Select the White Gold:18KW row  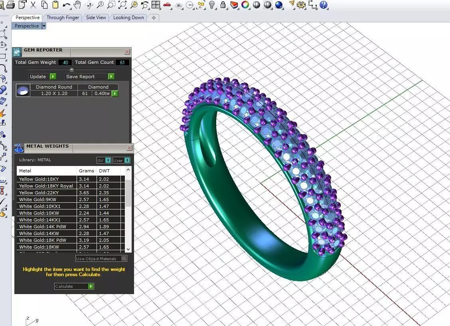[71, 247]
